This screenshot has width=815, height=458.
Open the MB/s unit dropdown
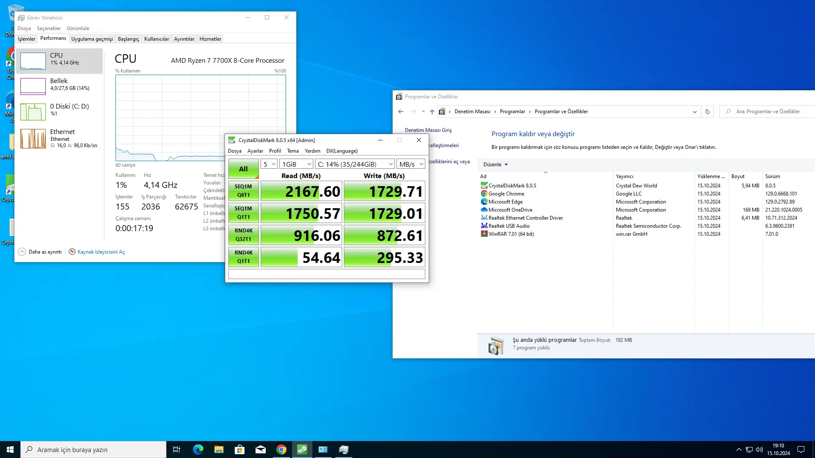click(411, 164)
